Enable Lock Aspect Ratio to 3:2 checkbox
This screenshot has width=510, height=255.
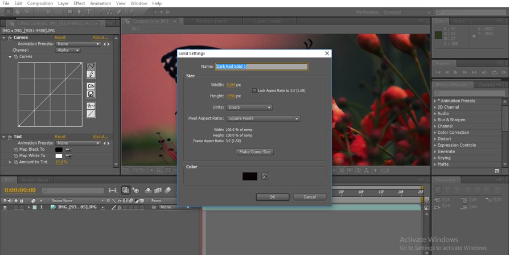pos(254,91)
